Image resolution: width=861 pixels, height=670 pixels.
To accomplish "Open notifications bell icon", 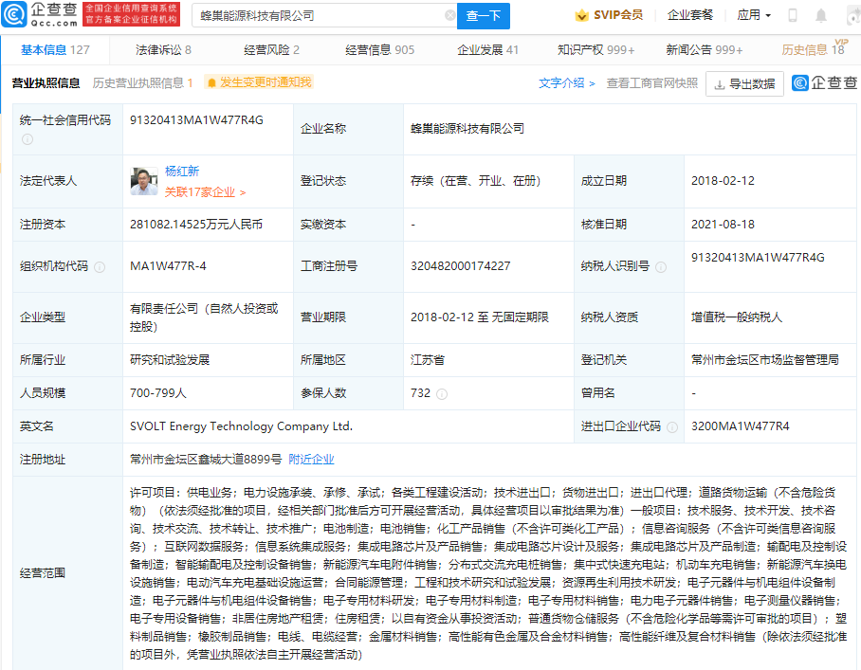I will (x=821, y=15).
